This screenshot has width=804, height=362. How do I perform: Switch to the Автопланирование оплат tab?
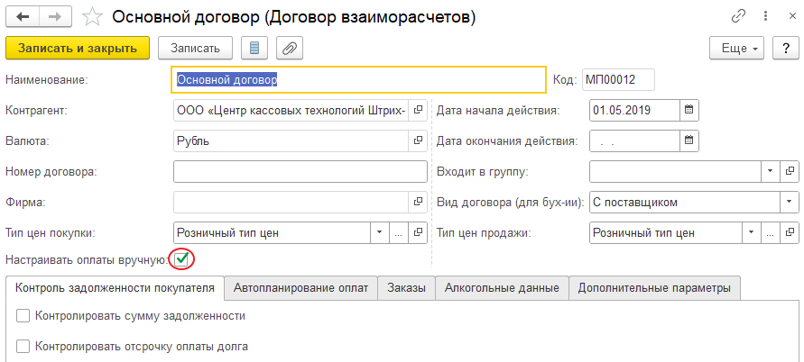pyautogui.click(x=300, y=288)
